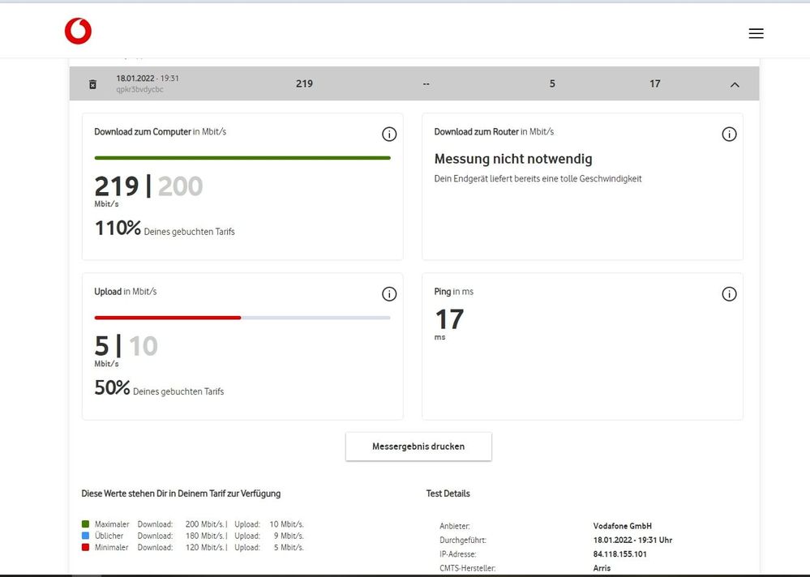Click the Messung nicht notwendig heading
This screenshot has height=577, width=810.
(513, 160)
